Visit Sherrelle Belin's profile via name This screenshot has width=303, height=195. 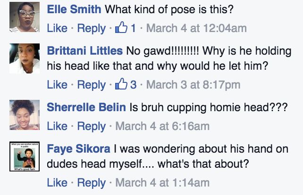86,107
